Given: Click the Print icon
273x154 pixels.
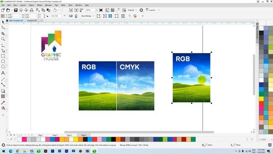Looking at the screenshot, I should click(x=32, y=10).
